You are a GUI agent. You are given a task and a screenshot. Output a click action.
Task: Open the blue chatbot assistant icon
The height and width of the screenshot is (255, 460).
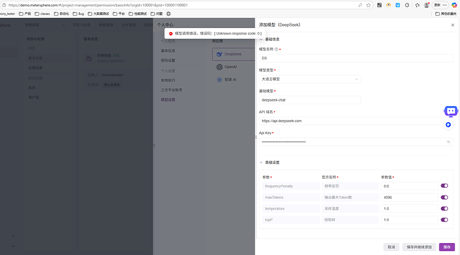(x=451, y=111)
